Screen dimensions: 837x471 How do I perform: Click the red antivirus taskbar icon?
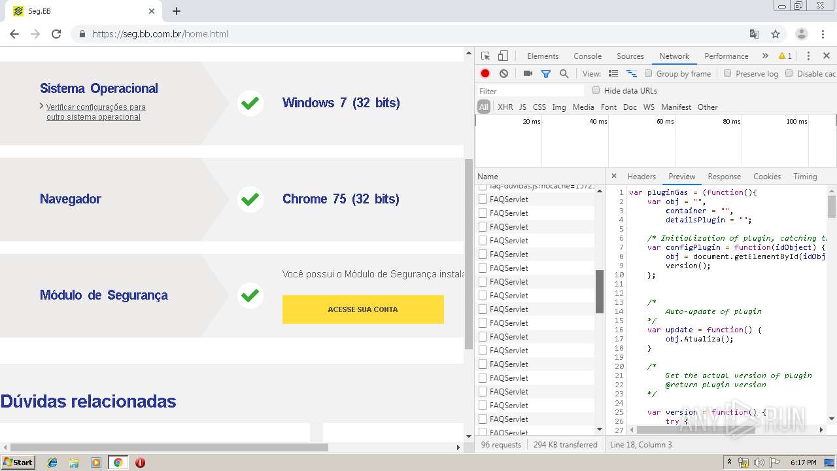[140, 462]
